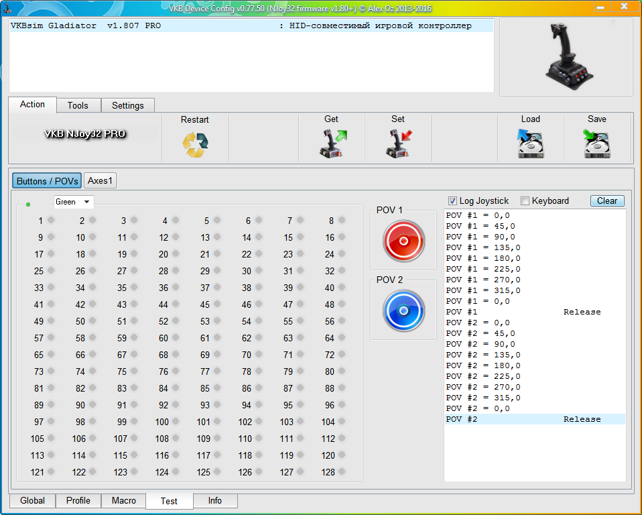Click the joystick device picture

[569, 56]
